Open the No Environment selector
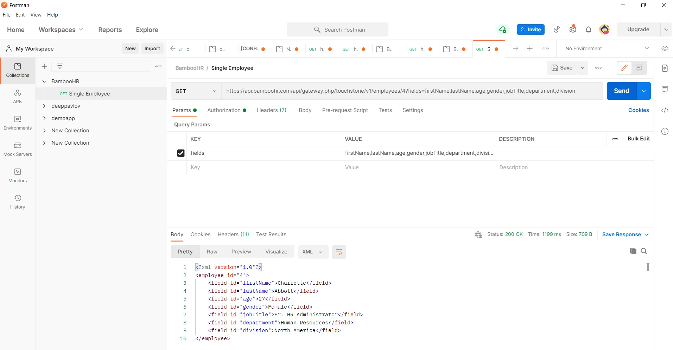 pos(607,48)
